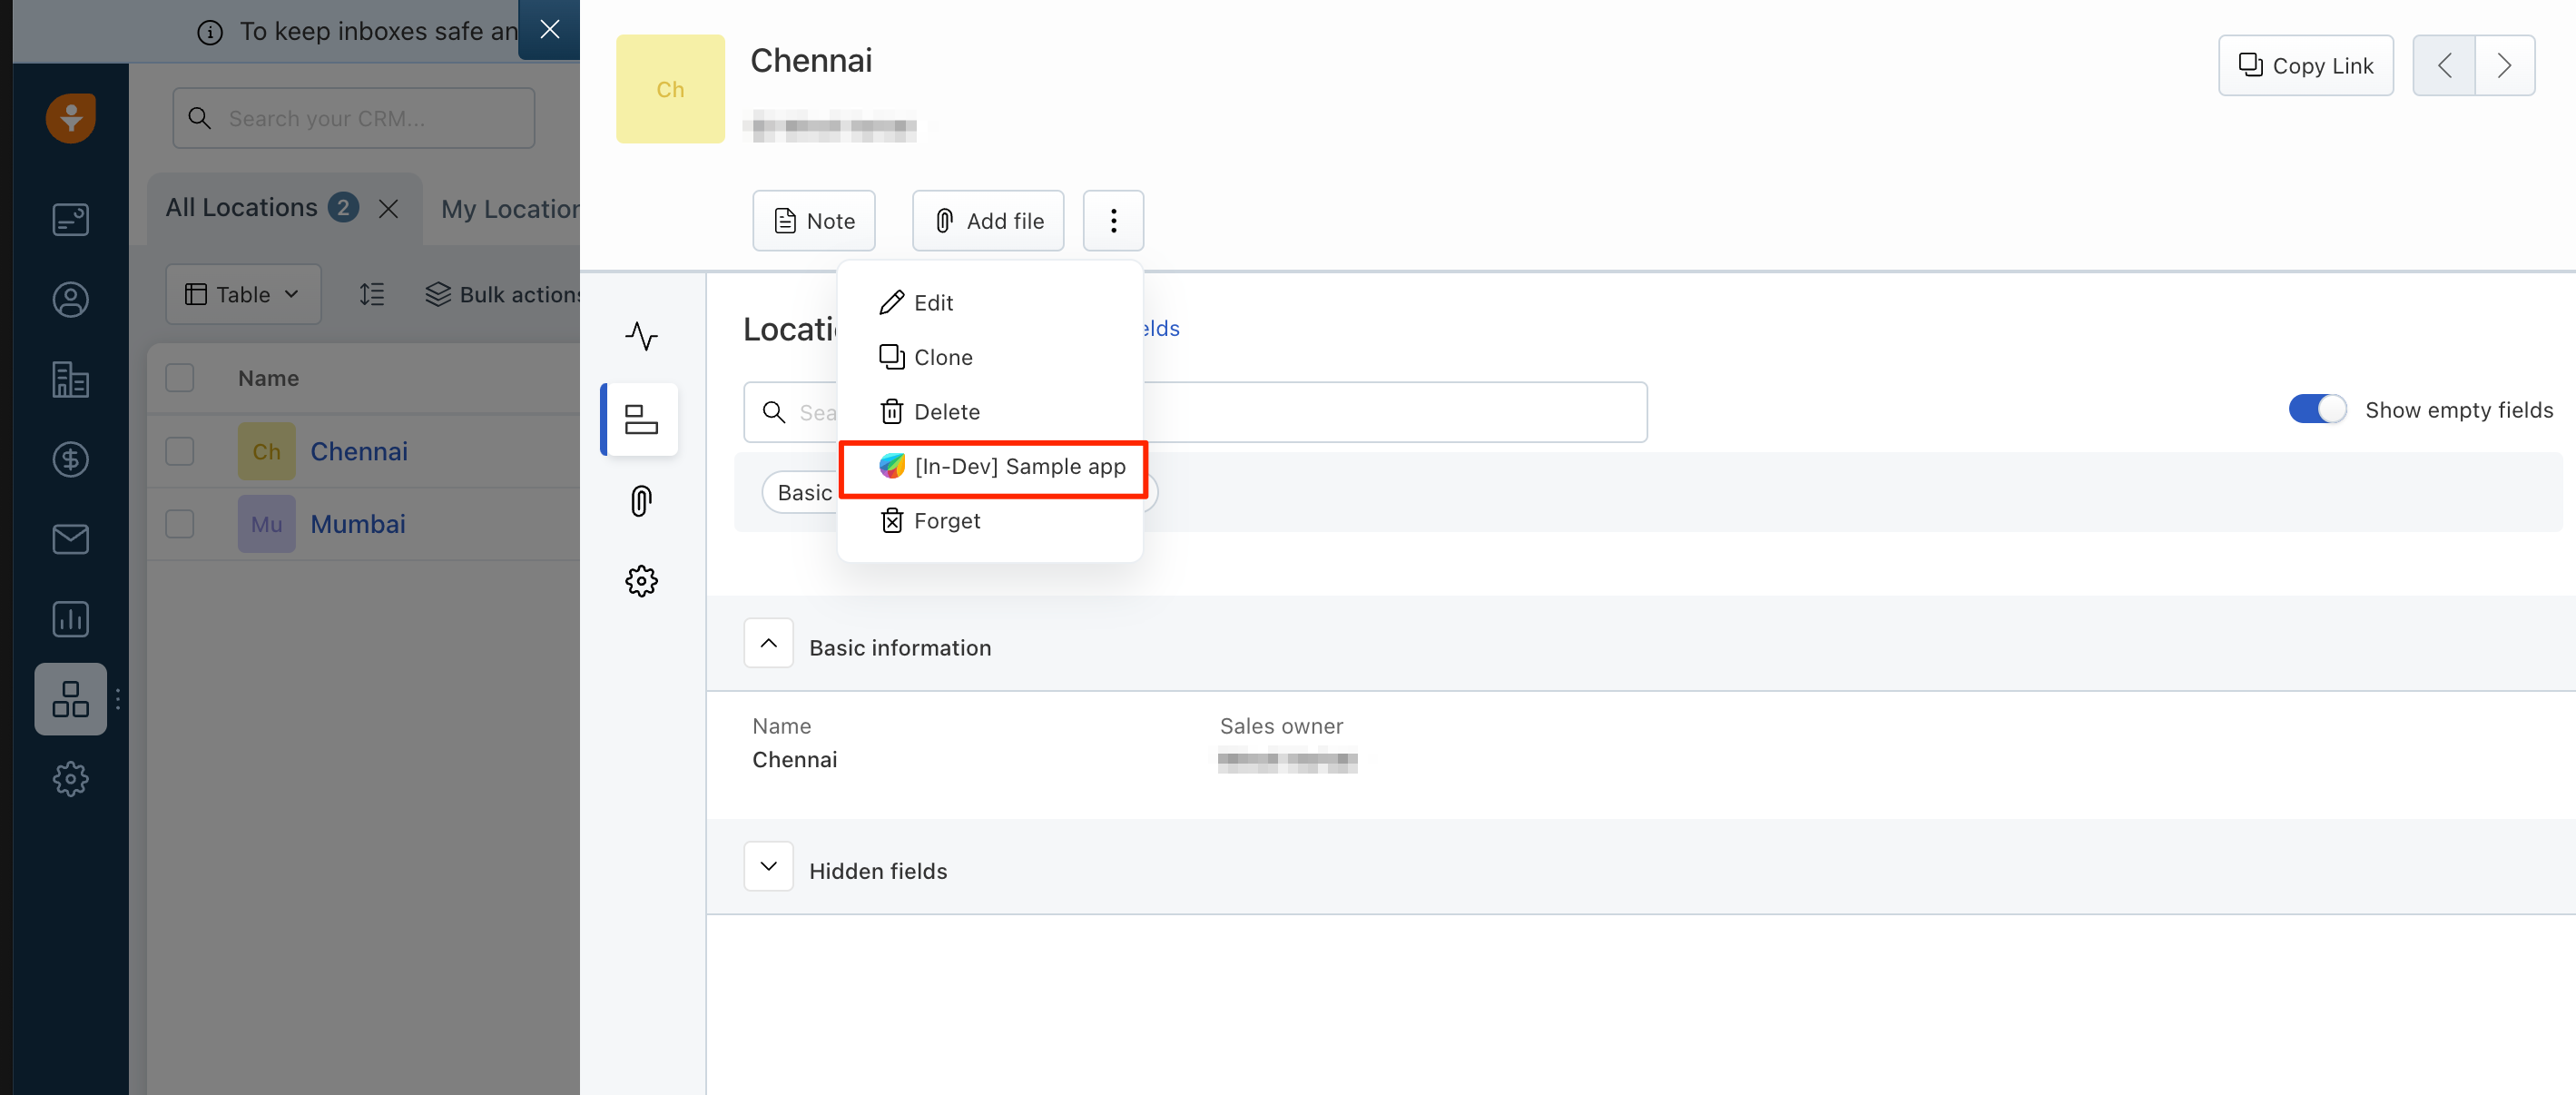The height and width of the screenshot is (1095, 2576).
Task: Open the Analytics chart icon in sidebar
Action: tap(70, 619)
